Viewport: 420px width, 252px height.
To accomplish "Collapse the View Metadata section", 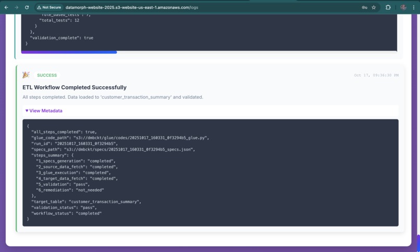I will [44, 111].
